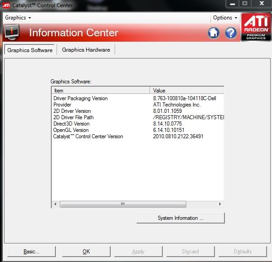Close the Catalyst Control Center window

click(x=262, y=4)
